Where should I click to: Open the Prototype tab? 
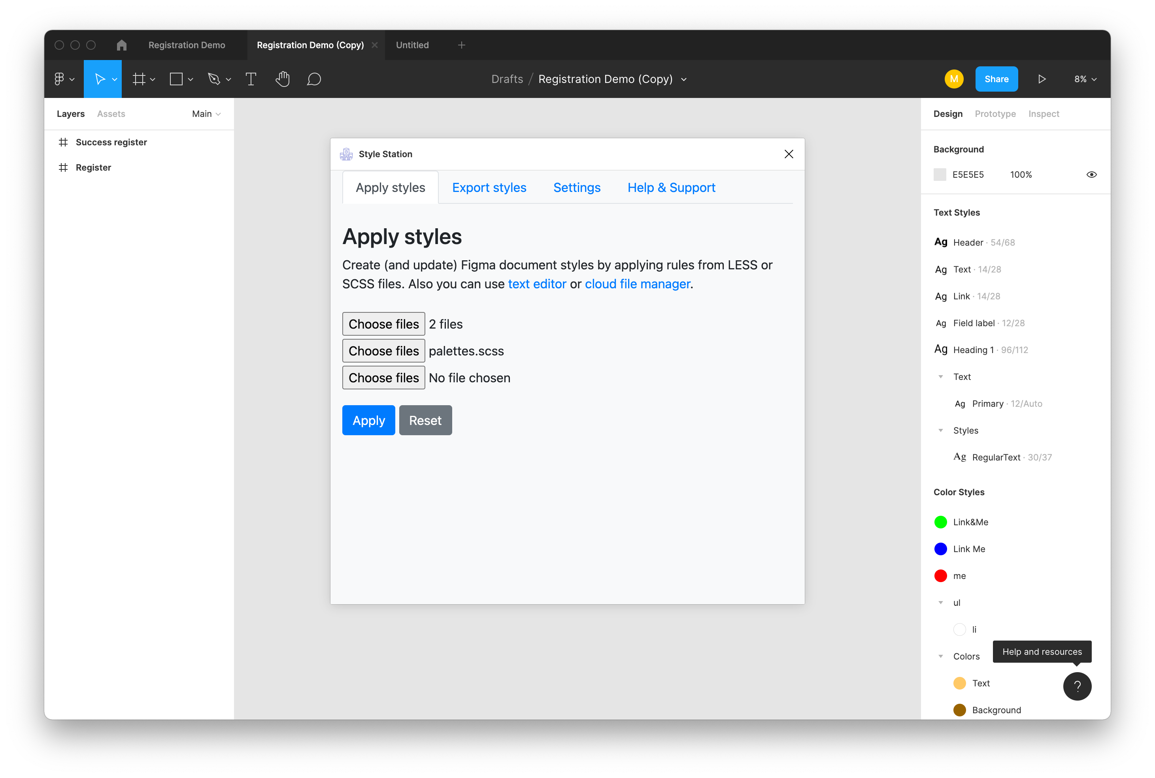pos(995,114)
